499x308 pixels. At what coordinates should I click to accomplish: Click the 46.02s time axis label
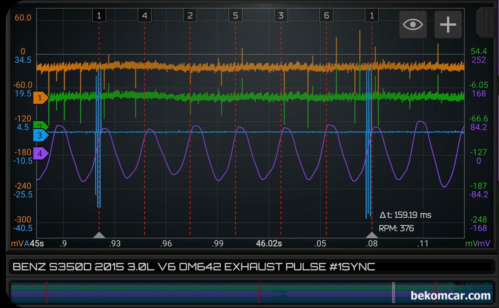tap(269, 243)
